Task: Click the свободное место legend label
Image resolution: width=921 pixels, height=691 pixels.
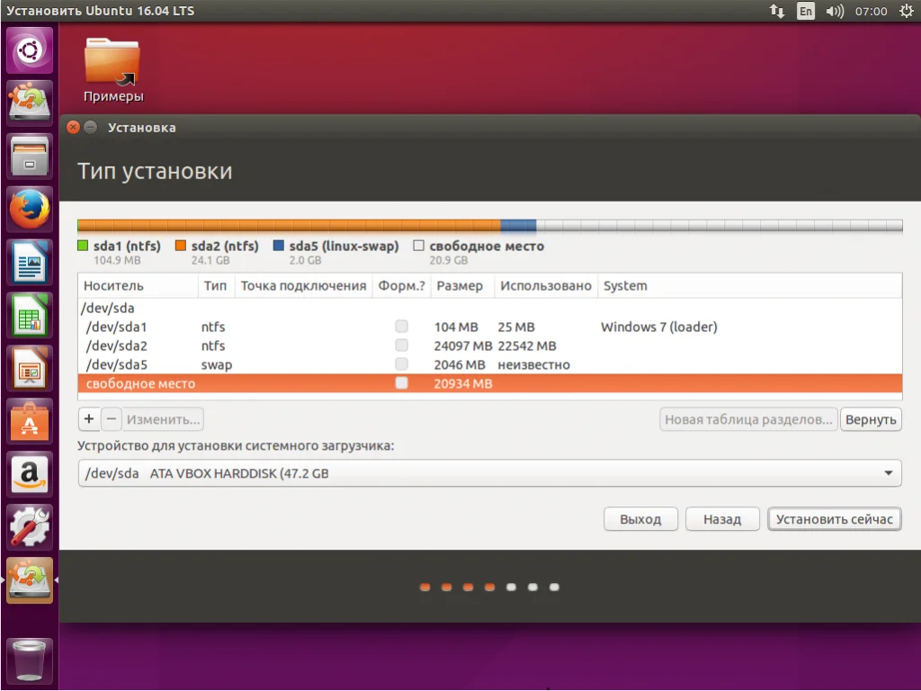Action: (487, 246)
